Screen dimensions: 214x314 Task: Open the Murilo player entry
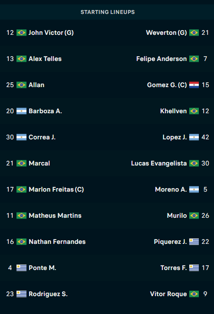coord(177,216)
